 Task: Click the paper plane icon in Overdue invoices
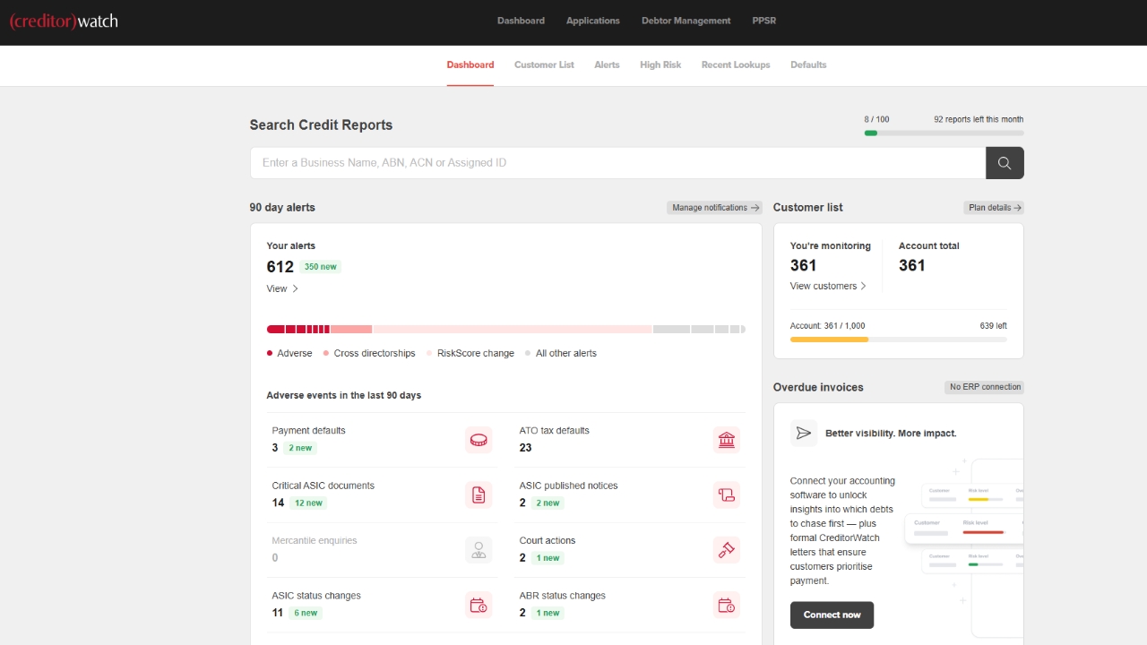[x=804, y=433]
